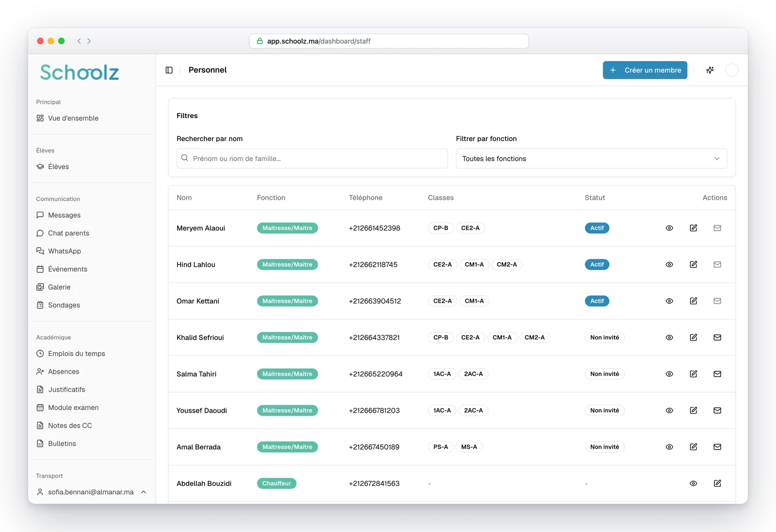Send invitation to Amal Berrada

[717, 447]
